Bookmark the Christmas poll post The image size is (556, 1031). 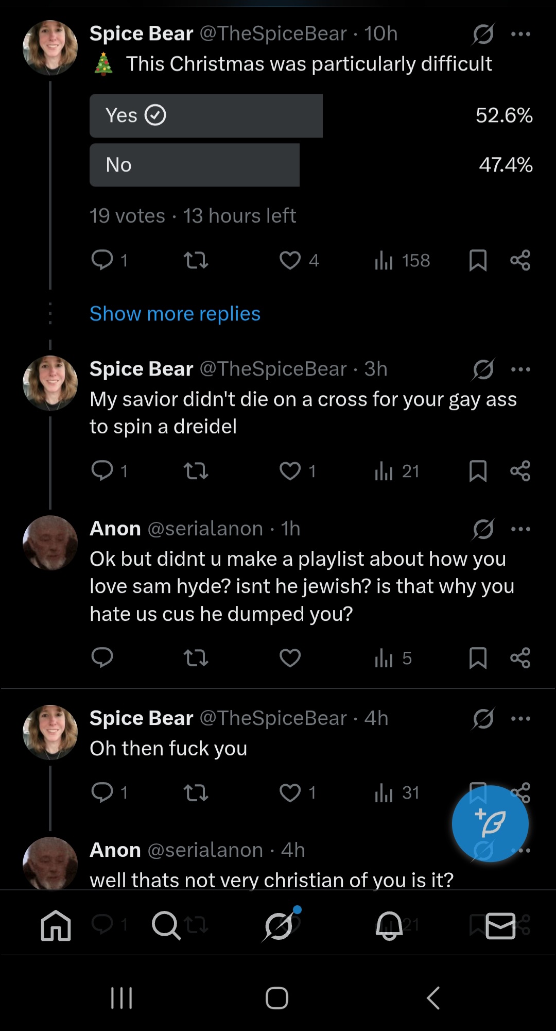(478, 260)
